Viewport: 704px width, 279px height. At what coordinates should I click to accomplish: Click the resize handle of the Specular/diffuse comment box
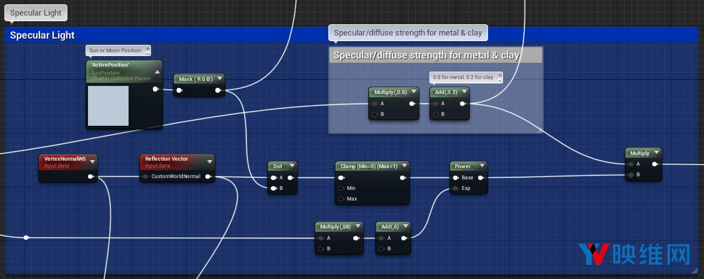click(539, 130)
